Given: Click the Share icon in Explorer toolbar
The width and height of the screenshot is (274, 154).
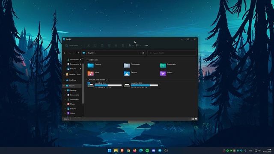Looking at the screenshot, I should (116, 46).
